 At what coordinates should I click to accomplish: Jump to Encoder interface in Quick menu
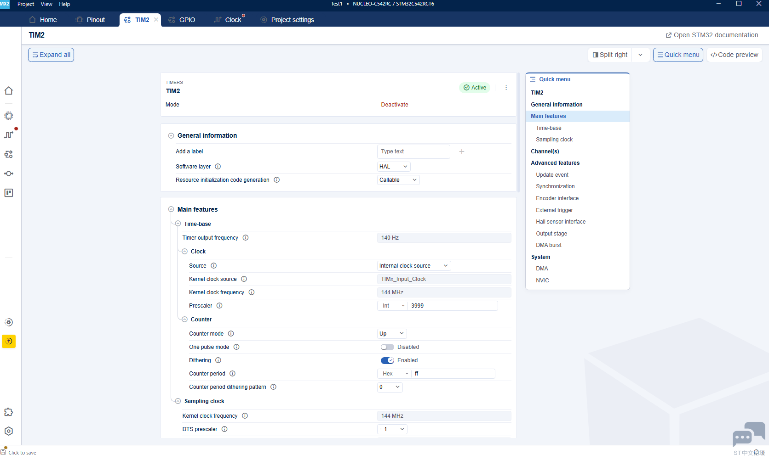pyautogui.click(x=557, y=198)
